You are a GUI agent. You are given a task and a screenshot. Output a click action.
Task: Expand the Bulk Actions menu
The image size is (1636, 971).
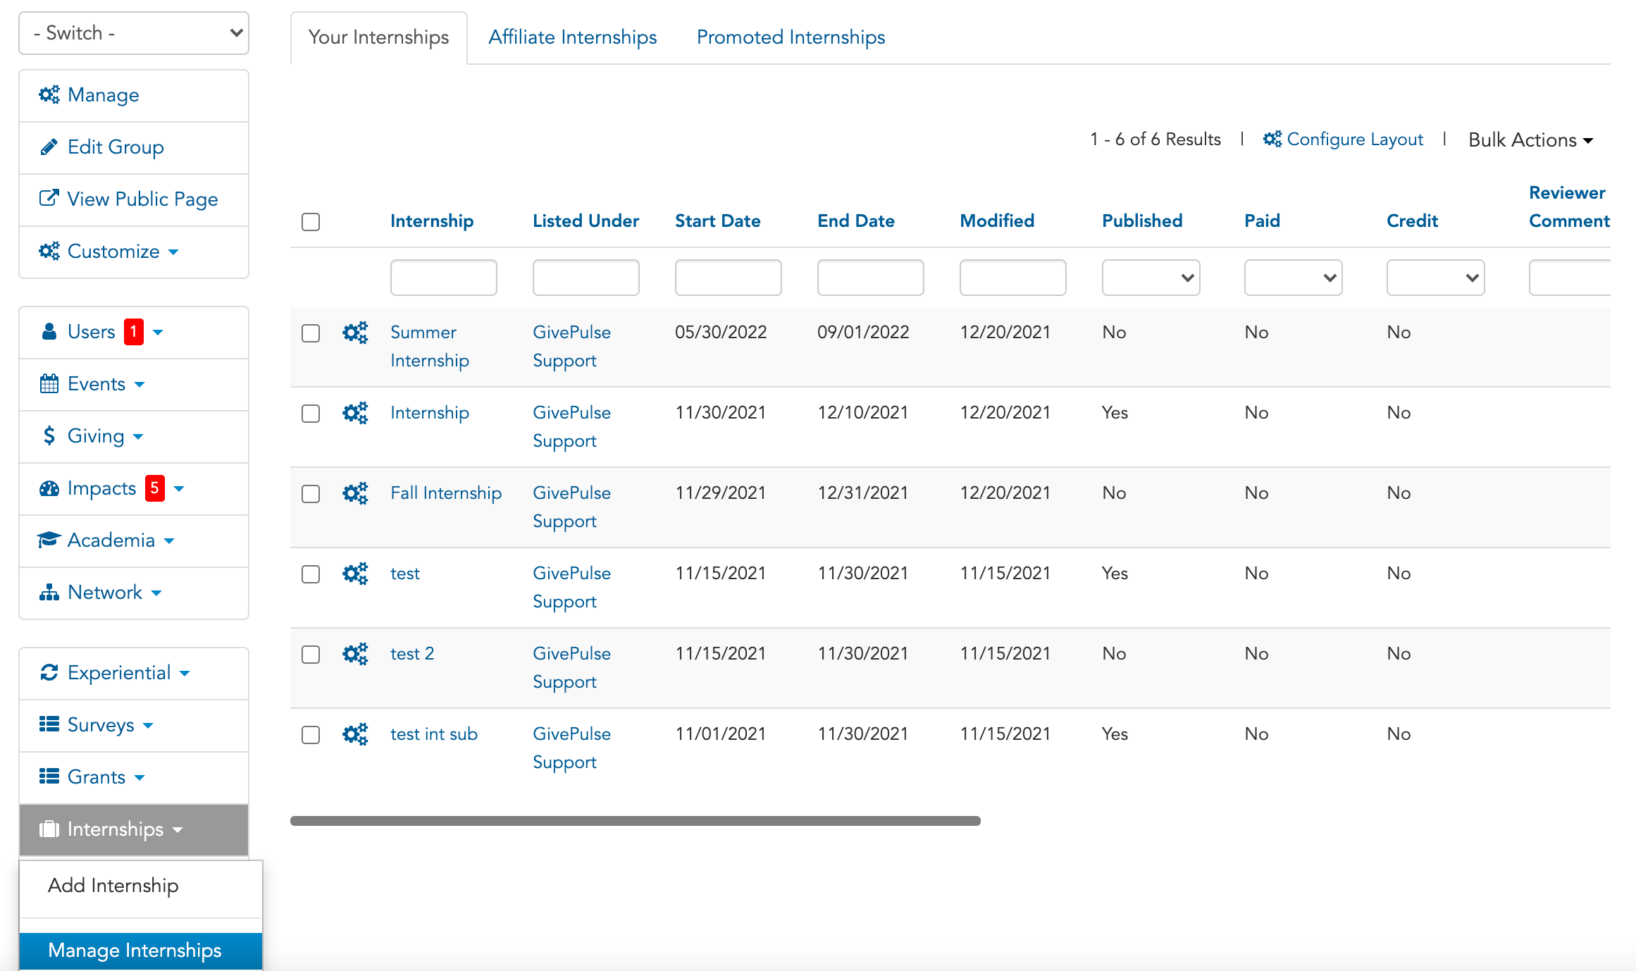click(x=1530, y=140)
